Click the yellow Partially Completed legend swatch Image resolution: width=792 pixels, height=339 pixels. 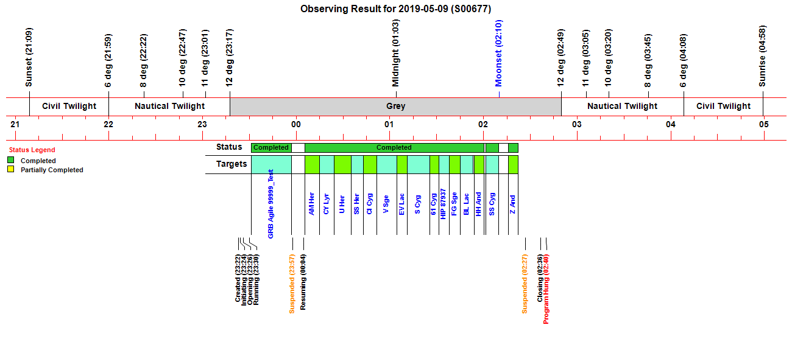click(11, 170)
